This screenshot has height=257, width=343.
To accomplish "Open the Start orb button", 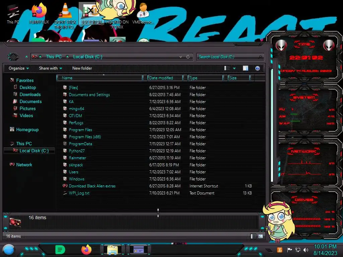I will 9,250.
